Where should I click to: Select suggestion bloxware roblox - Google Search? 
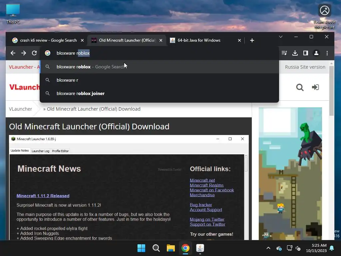click(x=159, y=67)
